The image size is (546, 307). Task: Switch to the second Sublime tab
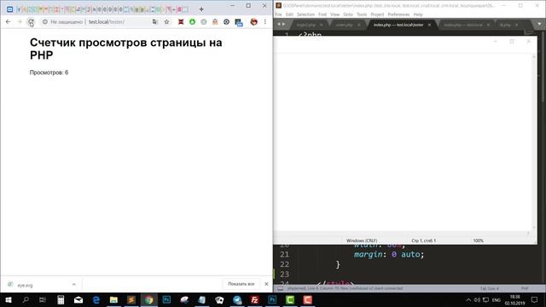[345, 25]
